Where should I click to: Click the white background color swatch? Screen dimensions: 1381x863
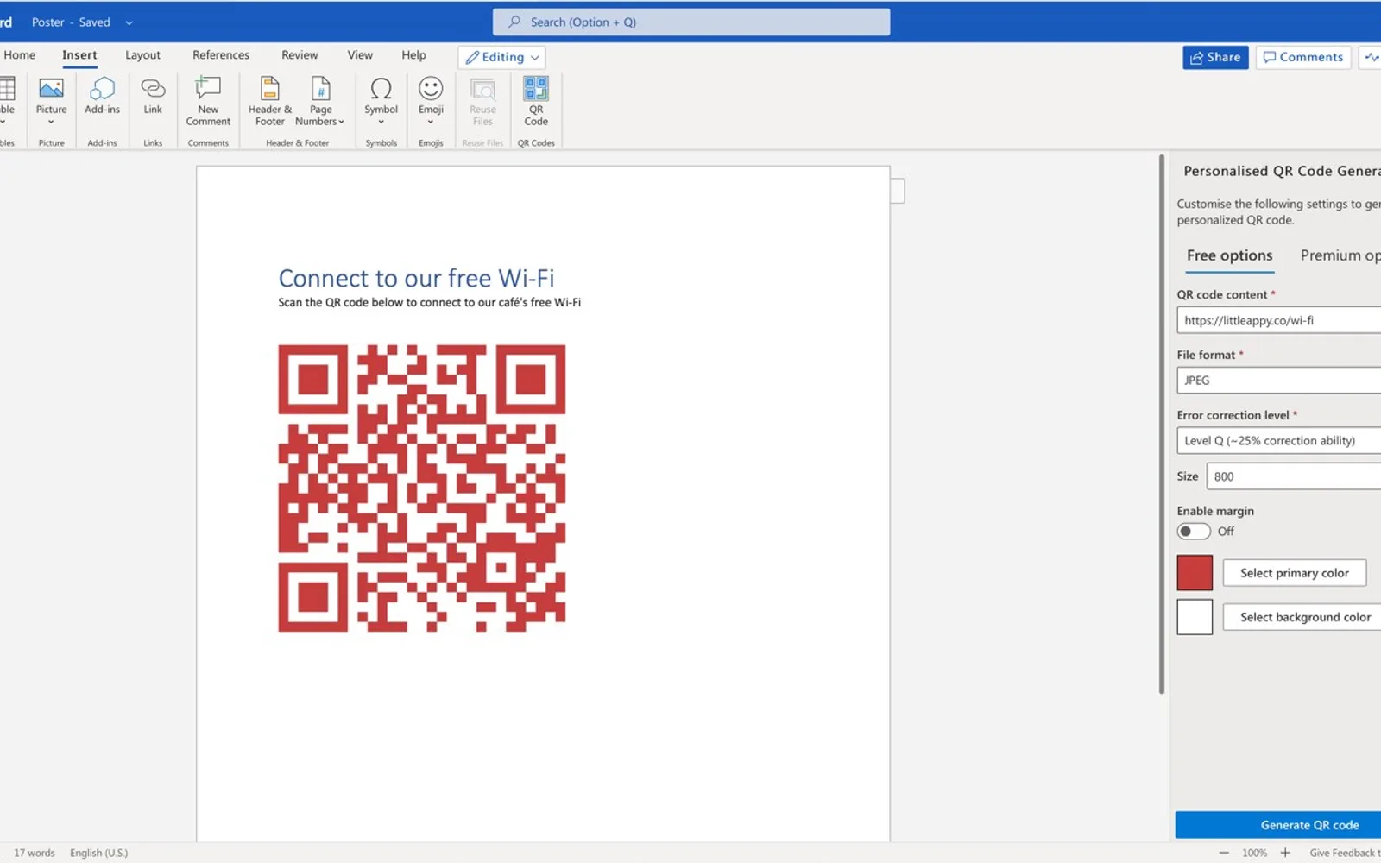(x=1195, y=617)
